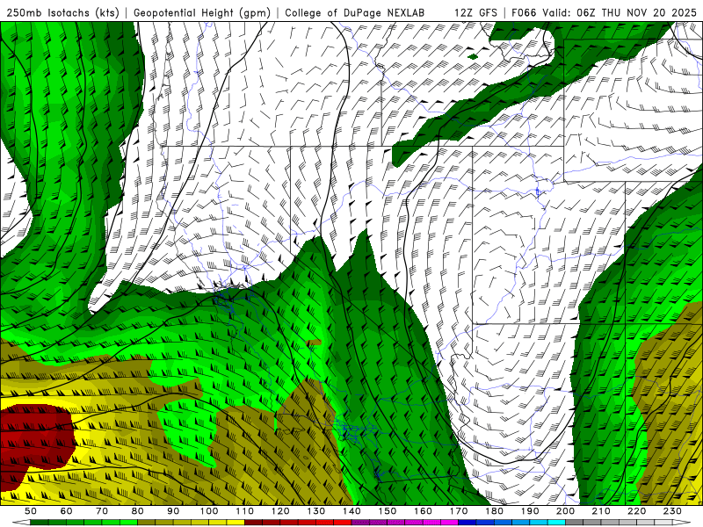The height and width of the screenshot is (527, 703).
Task: Select the cyan colorbar swatch before 200
Action: tap(557, 523)
